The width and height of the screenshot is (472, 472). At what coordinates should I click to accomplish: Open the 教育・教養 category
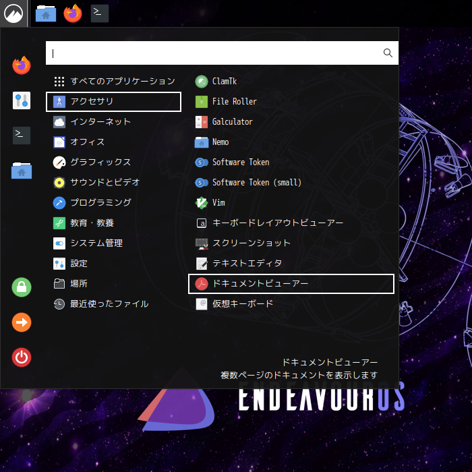tap(113, 223)
